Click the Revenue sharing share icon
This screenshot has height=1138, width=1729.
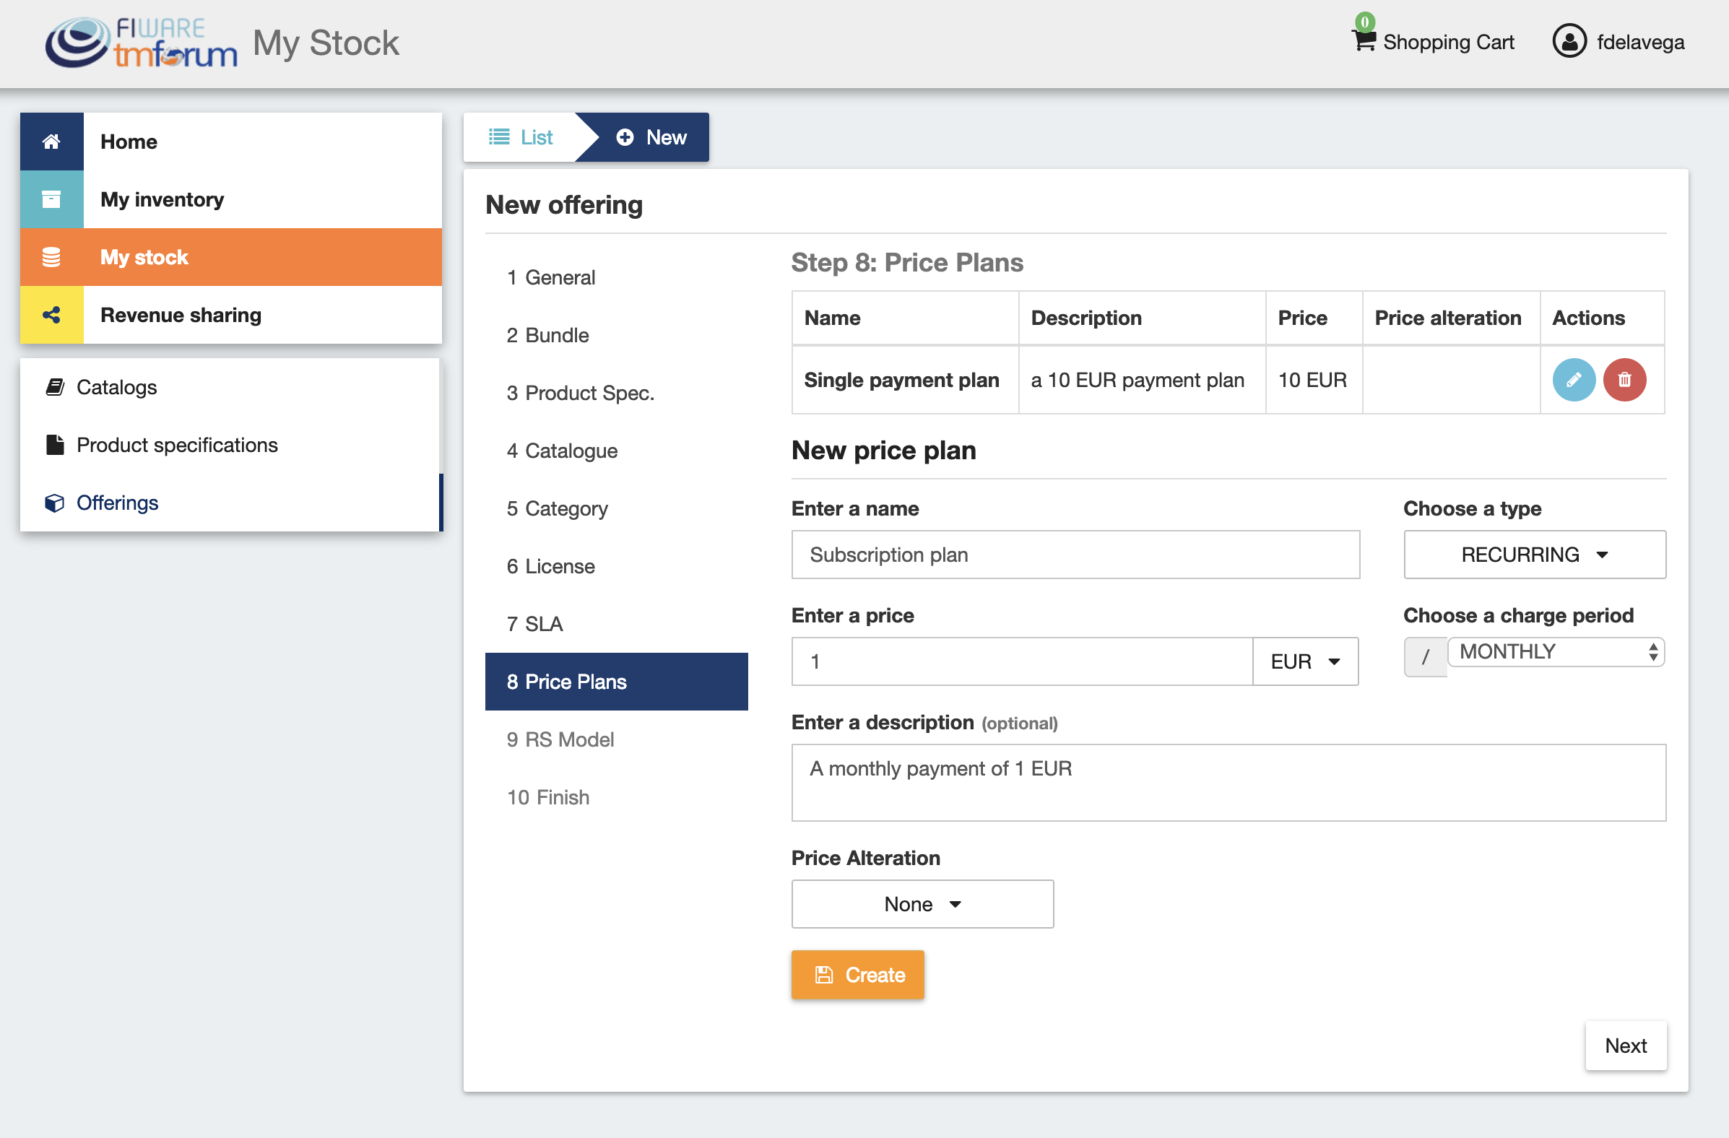click(51, 315)
